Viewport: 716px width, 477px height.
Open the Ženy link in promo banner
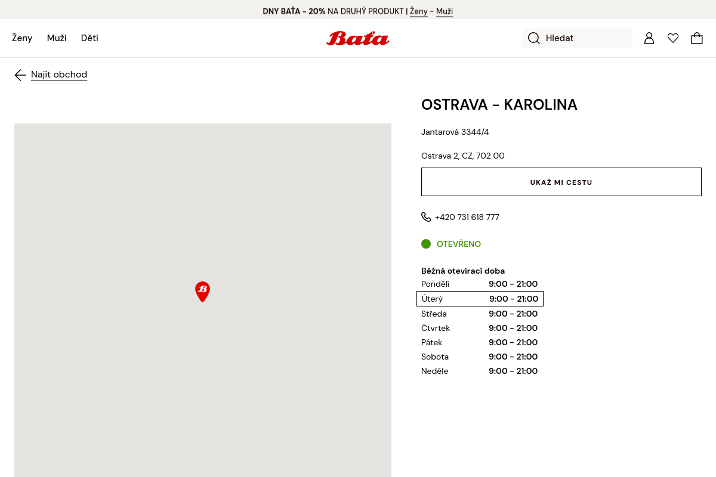pyautogui.click(x=419, y=11)
